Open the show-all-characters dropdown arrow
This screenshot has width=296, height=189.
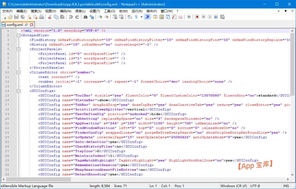tap(141, 17)
